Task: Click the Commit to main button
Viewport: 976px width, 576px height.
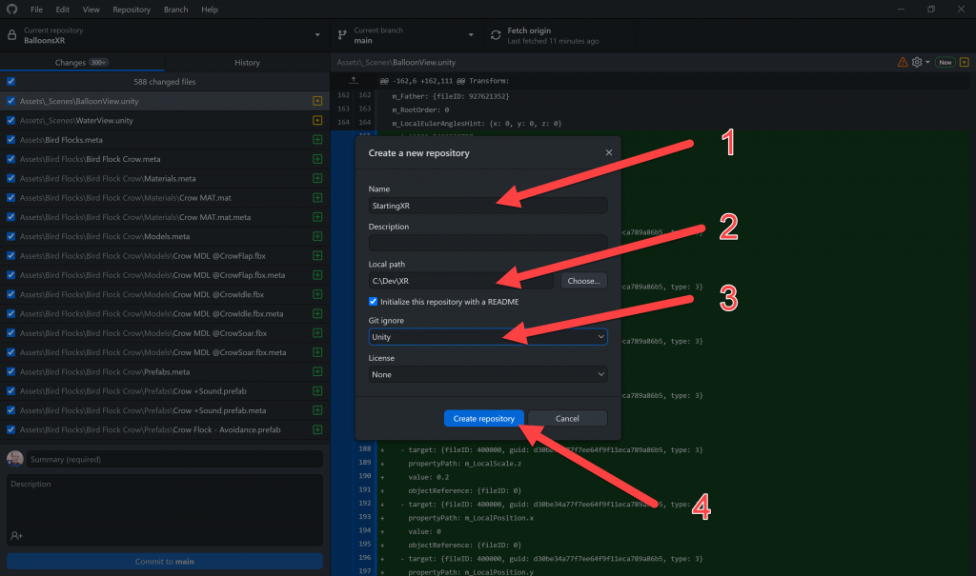Action: 165,561
